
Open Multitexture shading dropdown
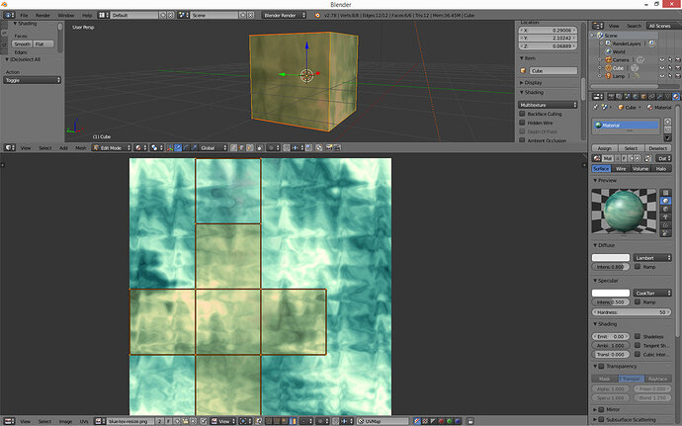pos(548,105)
